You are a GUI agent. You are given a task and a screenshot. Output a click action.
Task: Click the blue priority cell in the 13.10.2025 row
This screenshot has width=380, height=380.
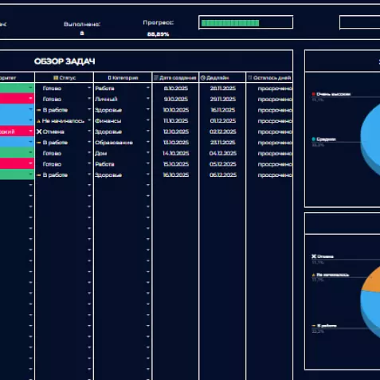17,142
